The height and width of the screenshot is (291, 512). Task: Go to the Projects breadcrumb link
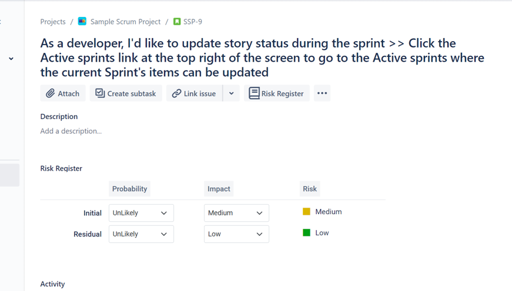[x=53, y=22]
